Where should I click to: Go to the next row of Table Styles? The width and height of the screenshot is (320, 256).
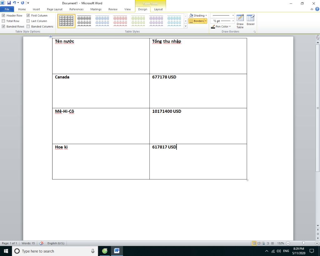(x=186, y=21)
